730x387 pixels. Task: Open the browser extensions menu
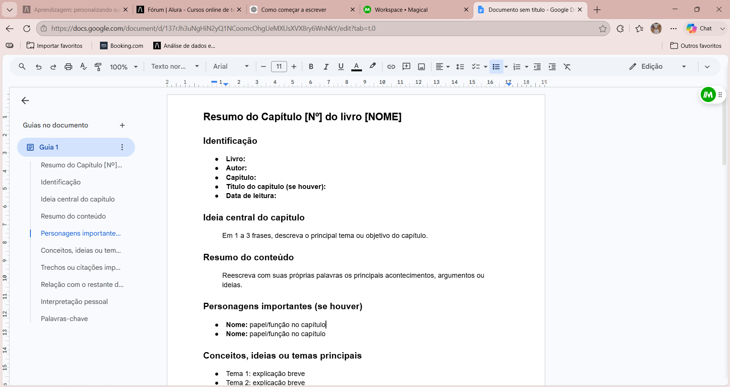(x=620, y=28)
